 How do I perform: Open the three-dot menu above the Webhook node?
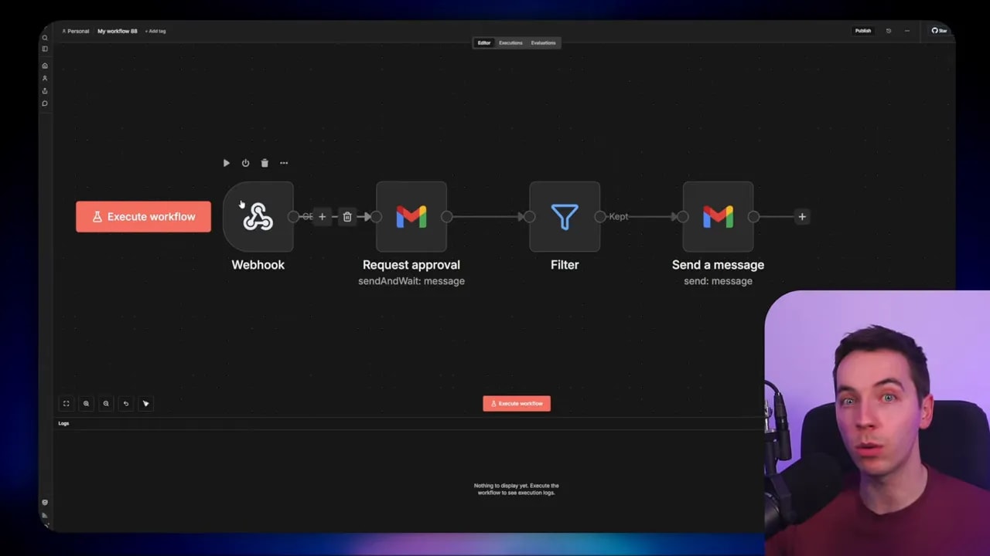284,163
